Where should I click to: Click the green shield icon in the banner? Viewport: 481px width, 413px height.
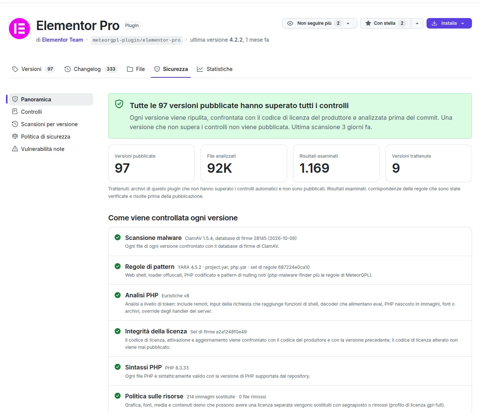click(x=119, y=104)
